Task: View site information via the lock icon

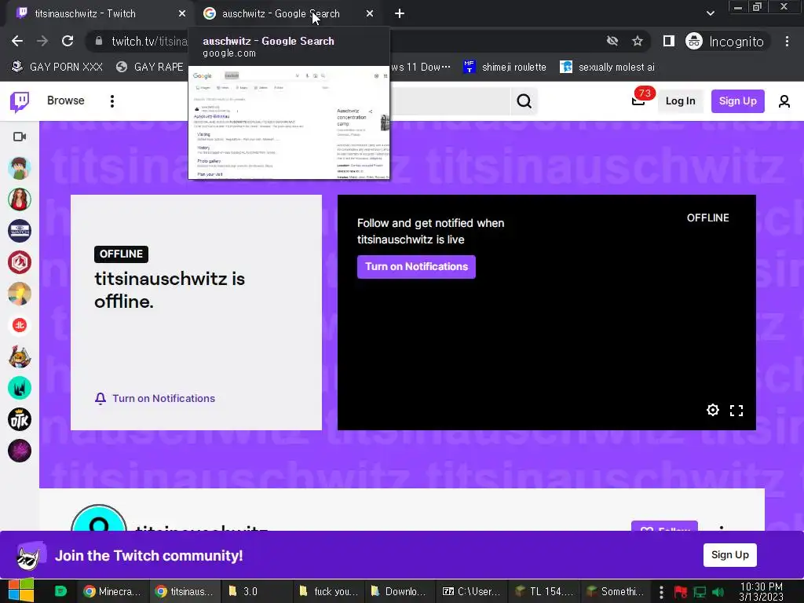Action: click(x=99, y=41)
